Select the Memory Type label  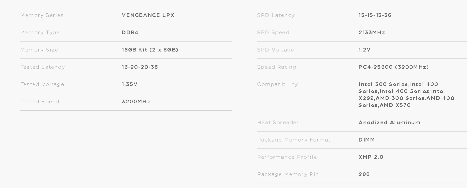40,33
